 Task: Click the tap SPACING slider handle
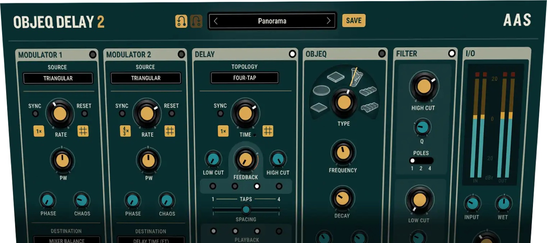point(246,210)
